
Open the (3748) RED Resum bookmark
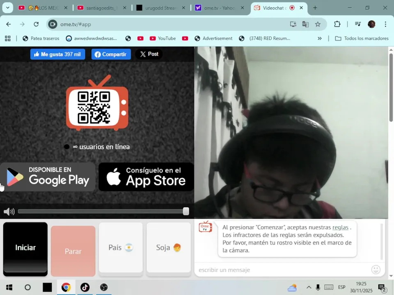[264, 39]
